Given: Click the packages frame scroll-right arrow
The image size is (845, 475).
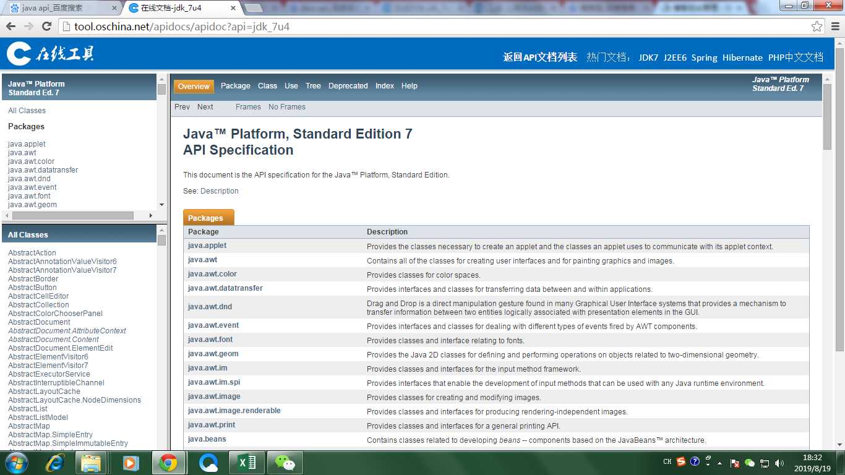Looking at the screenshot, I should 150,215.
